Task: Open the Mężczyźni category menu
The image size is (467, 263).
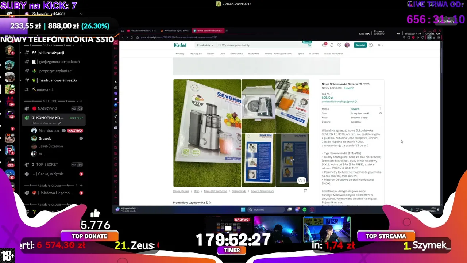Action: pyautogui.click(x=196, y=53)
